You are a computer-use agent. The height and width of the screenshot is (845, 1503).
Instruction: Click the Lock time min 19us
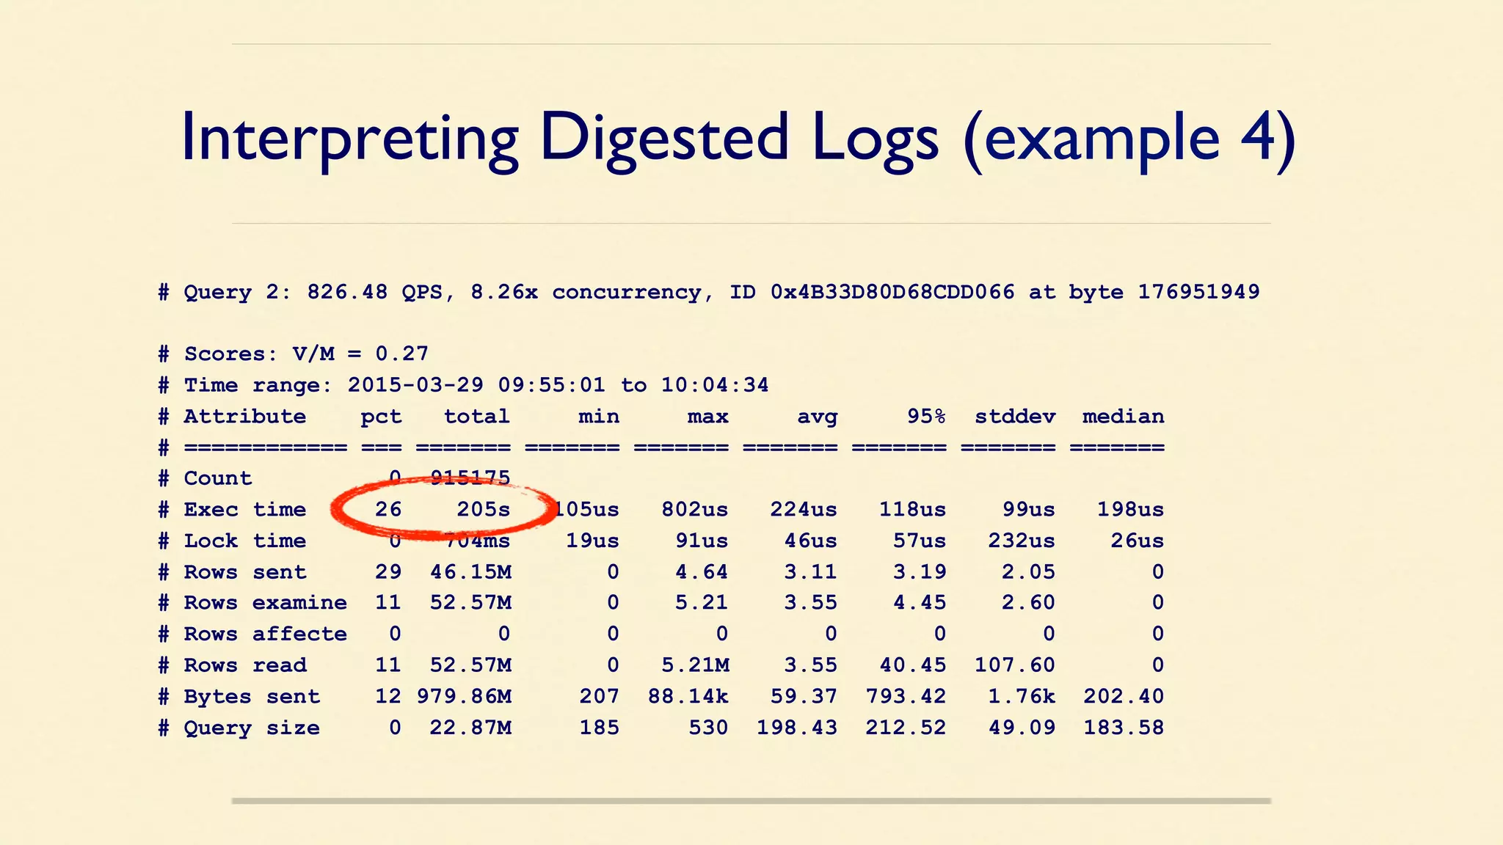point(592,541)
